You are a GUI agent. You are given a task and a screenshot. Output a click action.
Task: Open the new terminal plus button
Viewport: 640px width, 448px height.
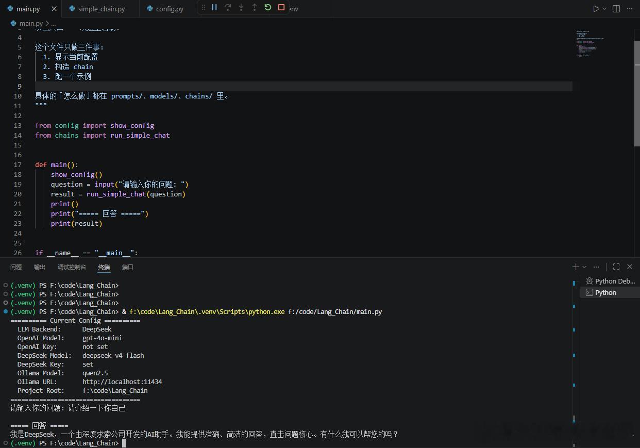[576, 267]
